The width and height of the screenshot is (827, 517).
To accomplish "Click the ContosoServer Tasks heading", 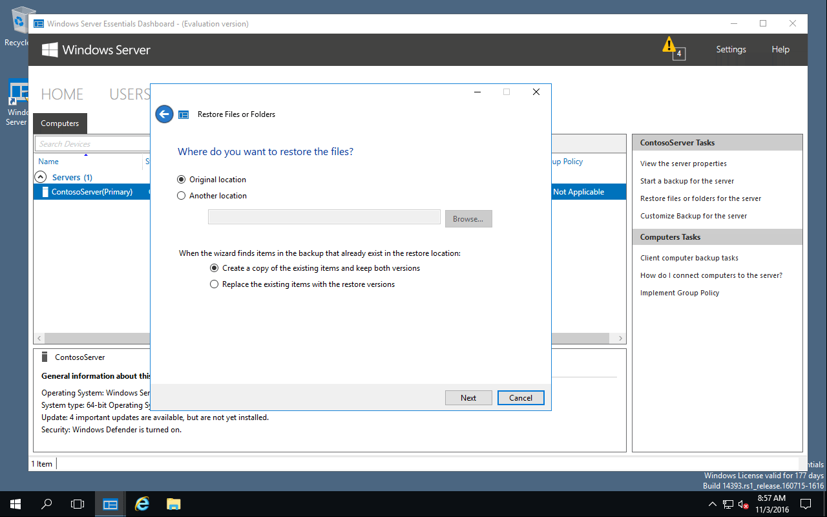I will coord(677,143).
